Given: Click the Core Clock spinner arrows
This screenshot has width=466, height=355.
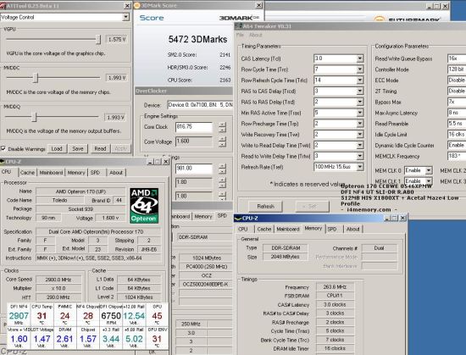Looking at the screenshot, I should tap(222, 127).
